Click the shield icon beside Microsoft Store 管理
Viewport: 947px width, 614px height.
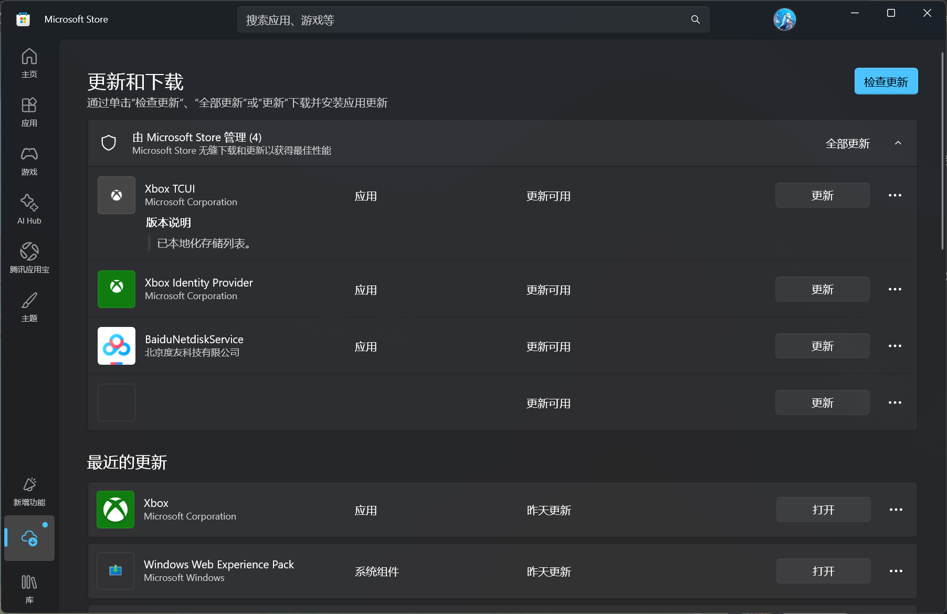109,143
